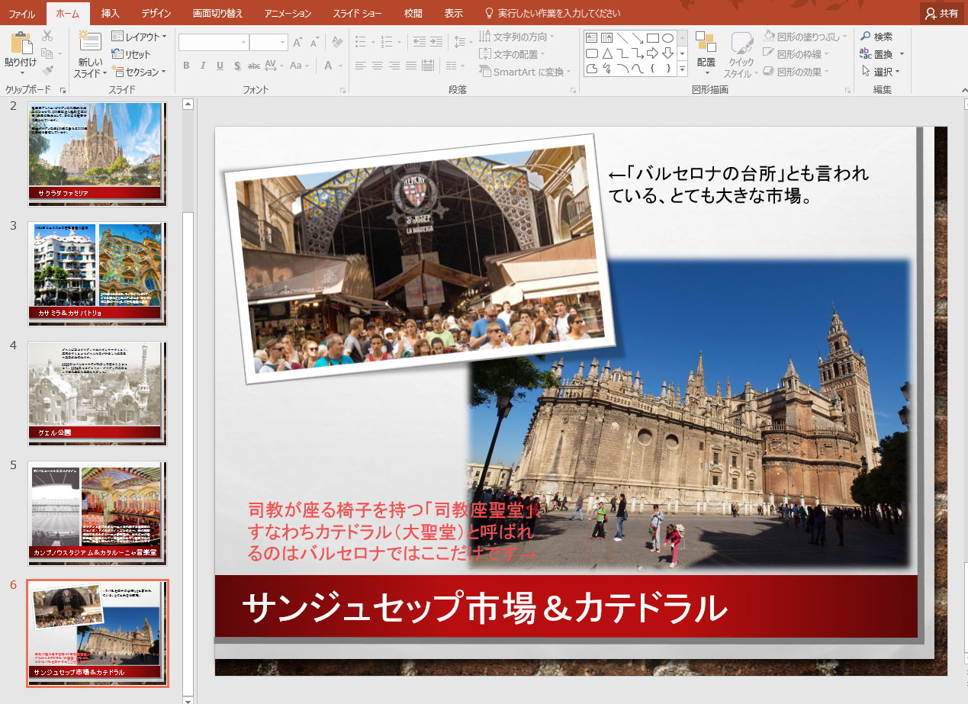Click the Share (共有) button
This screenshot has height=704, width=968.
pyautogui.click(x=942, y=14)
